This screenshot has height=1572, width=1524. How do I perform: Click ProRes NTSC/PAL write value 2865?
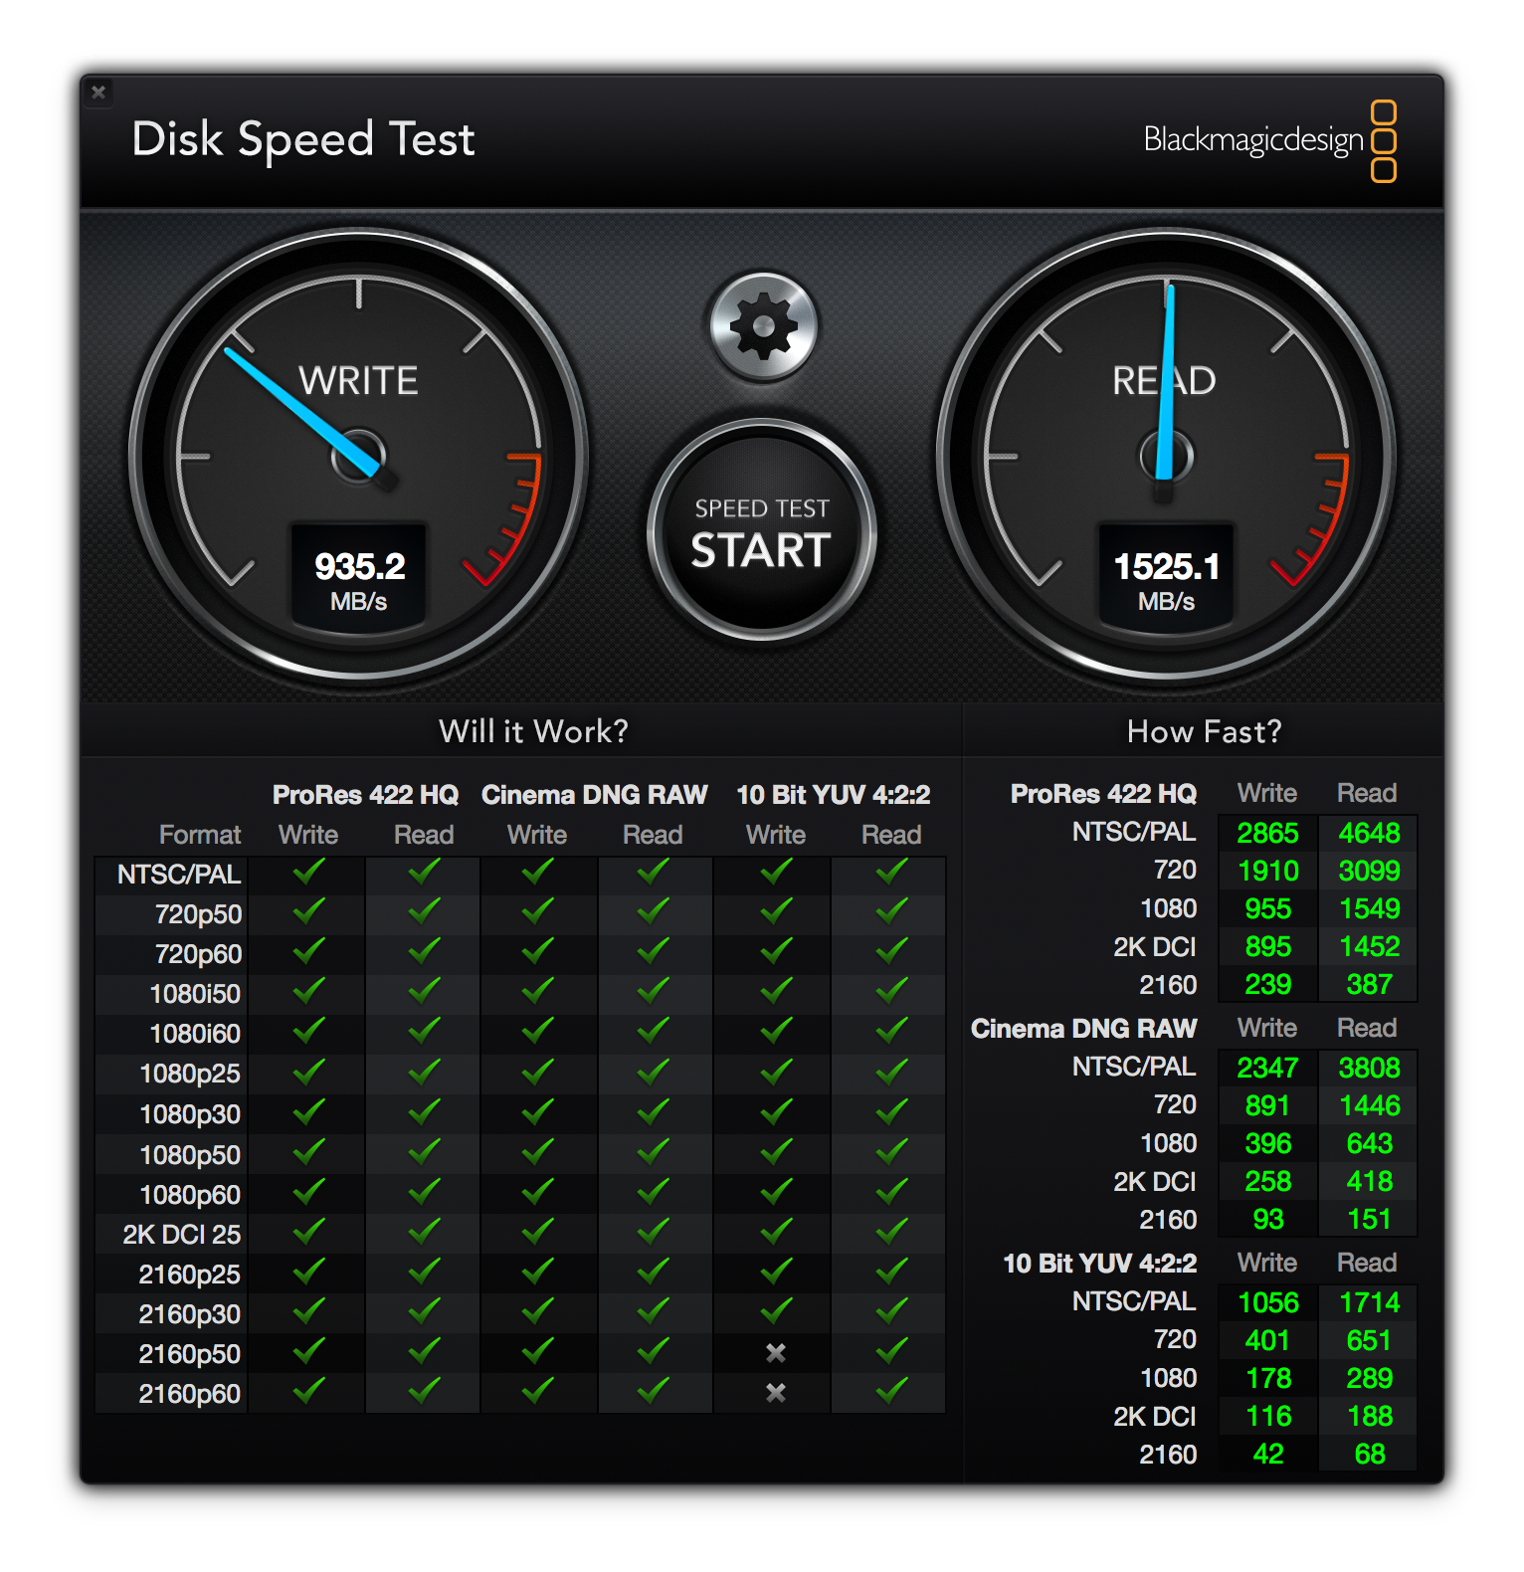coord(1267,833)
